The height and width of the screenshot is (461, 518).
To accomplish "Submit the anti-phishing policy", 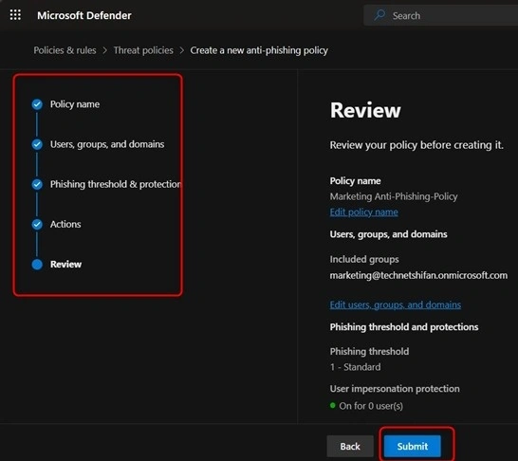I will pos(413,446).
